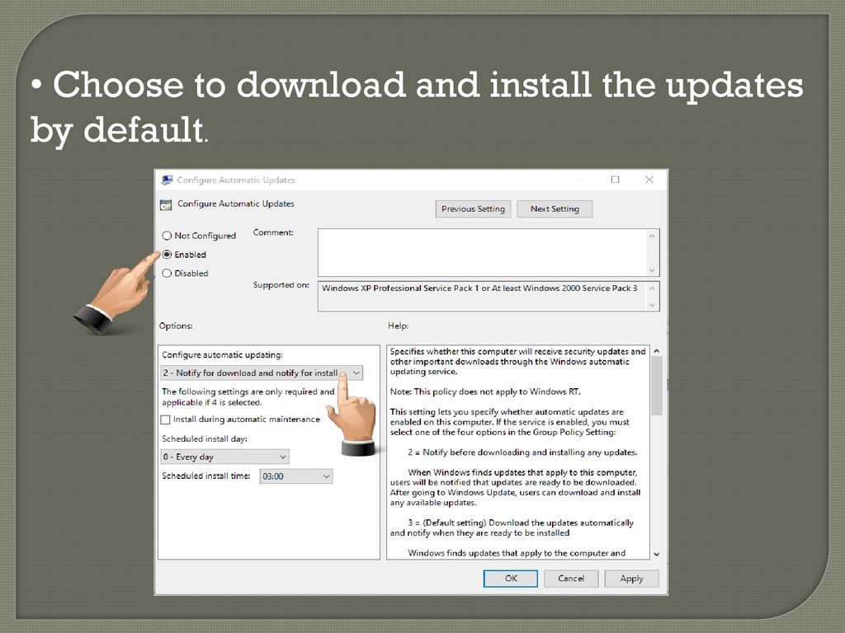Click the 'Scheduled install time:' label
Screen dimensions: 845x633
pos(206,476)
